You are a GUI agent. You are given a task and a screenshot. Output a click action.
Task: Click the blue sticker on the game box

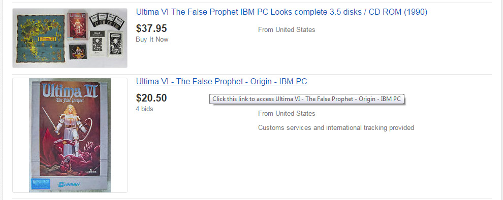pos(40,184)
